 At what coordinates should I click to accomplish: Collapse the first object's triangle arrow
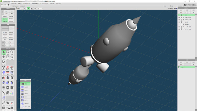pyautogui.click(x=183, y=15)
